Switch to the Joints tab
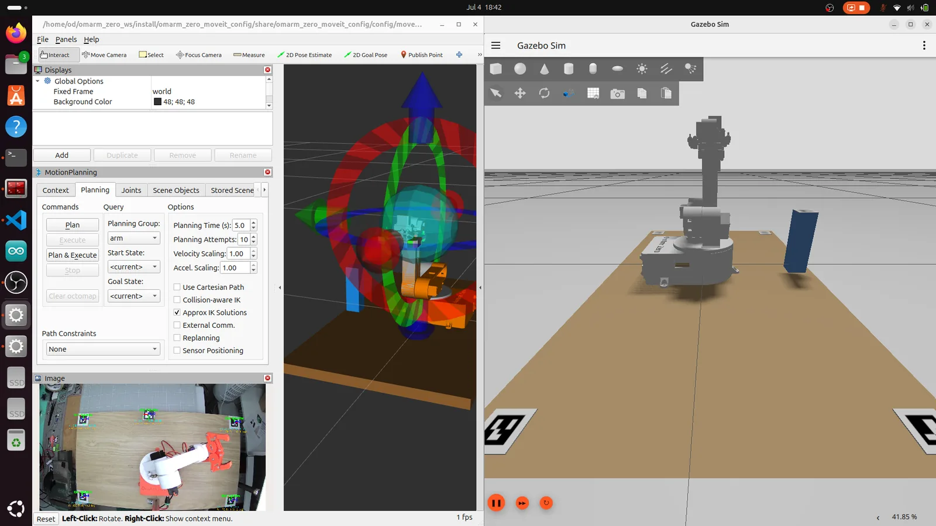The height and width of the screenshot is (526, 936). pos(131,191)
